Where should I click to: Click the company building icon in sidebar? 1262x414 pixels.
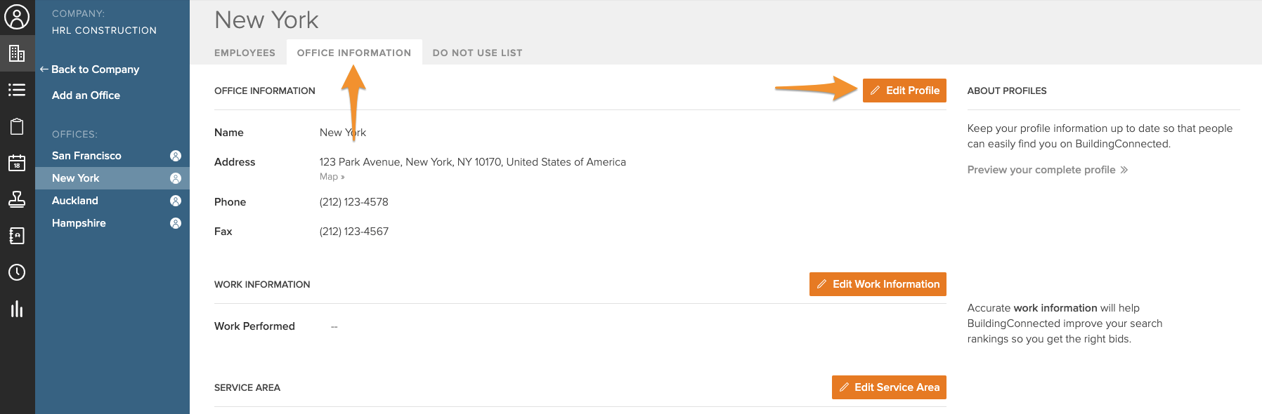click(x=17, y=53)
